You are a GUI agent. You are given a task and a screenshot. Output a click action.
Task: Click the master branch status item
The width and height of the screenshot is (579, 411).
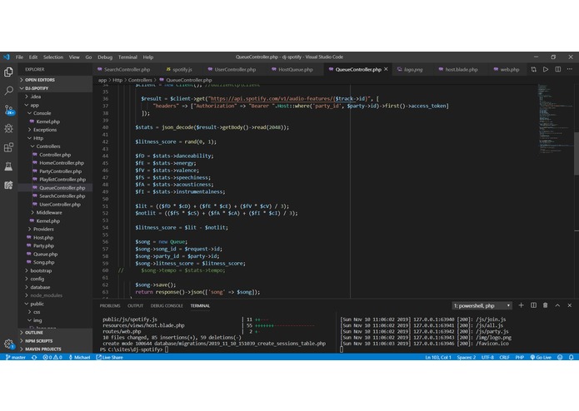point(16,357)
